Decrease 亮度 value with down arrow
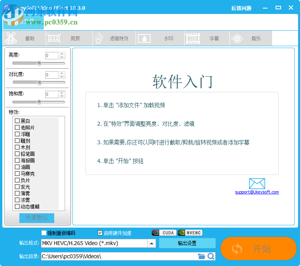 click(x=62, y=57)
